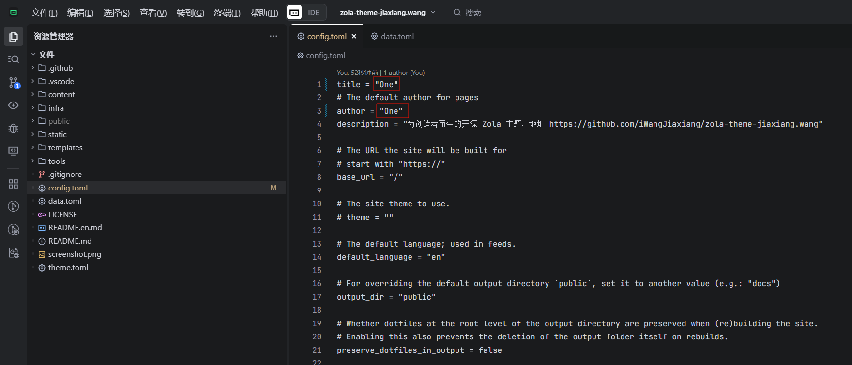
Task: Open the 帮助(H) menu
Action: 264,13
